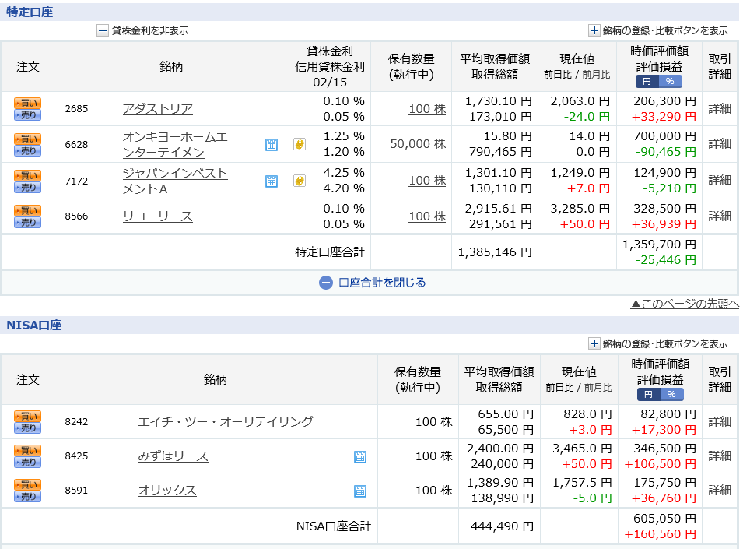Open エイチ・ツー・オーリテイリング stock link

[x=226, y=421]
